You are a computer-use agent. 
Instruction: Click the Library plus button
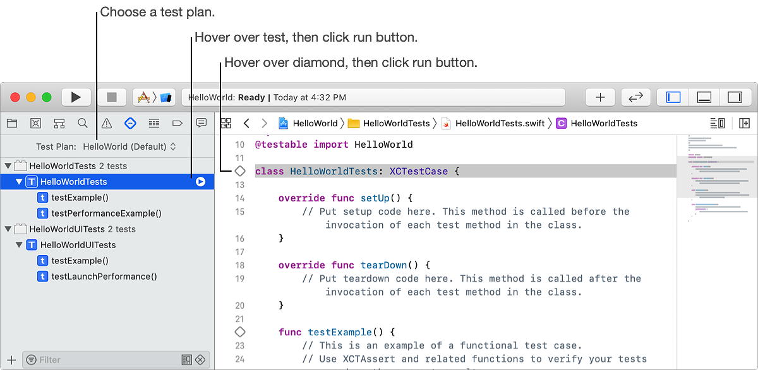600,97
